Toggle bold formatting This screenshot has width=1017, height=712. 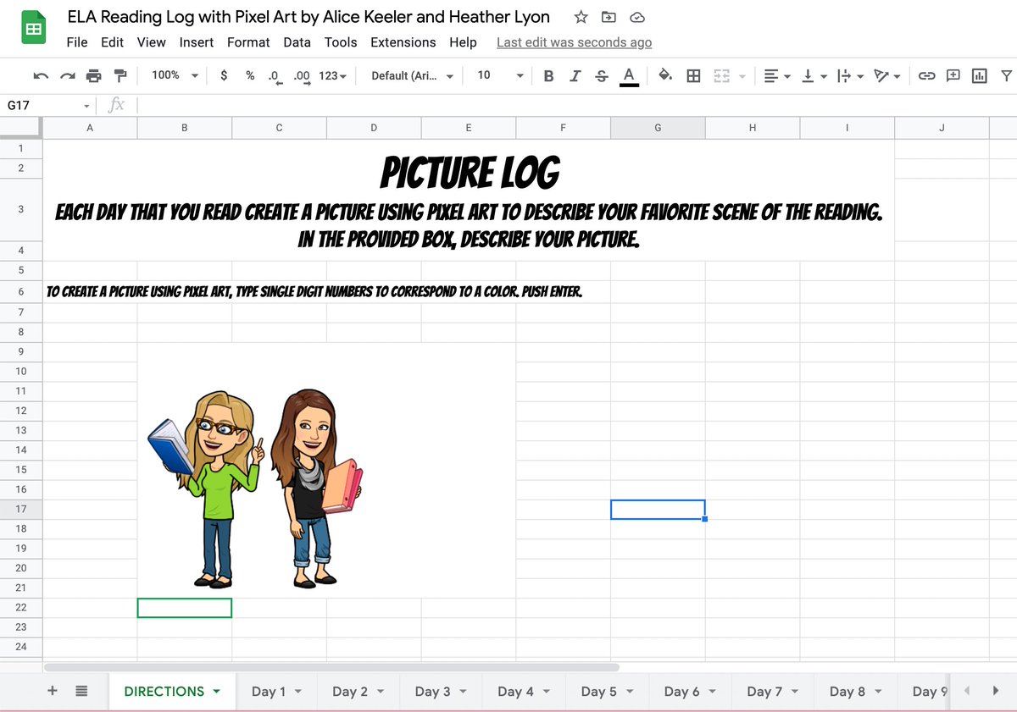pyautogui.click(x=548, y=76)
